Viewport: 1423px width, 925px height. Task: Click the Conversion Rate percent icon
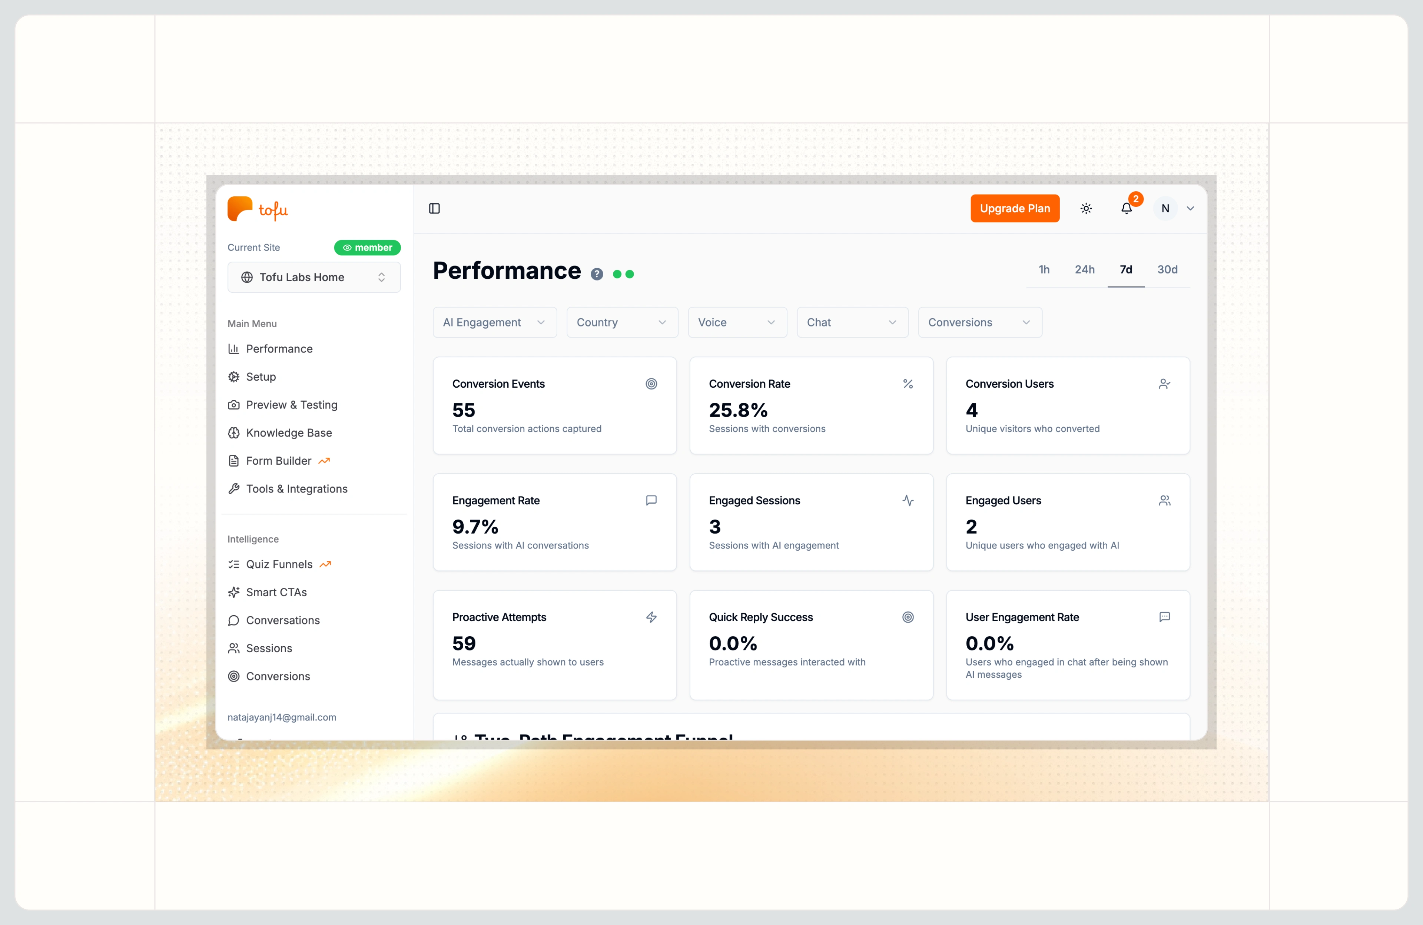pyautogui.click(x=908, y=384)
